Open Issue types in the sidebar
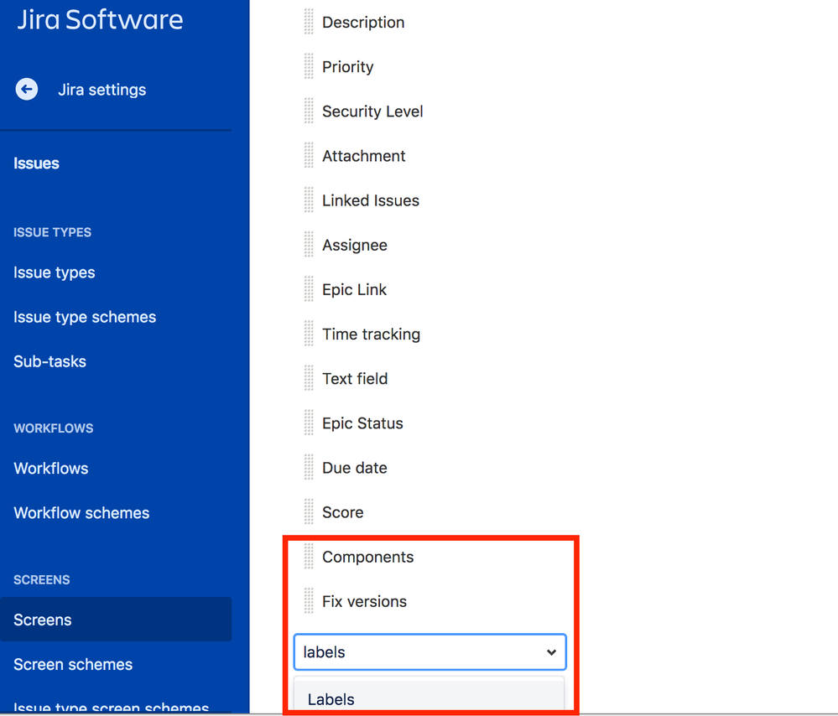This screenshot has width=838, height=716. [54, 272]
